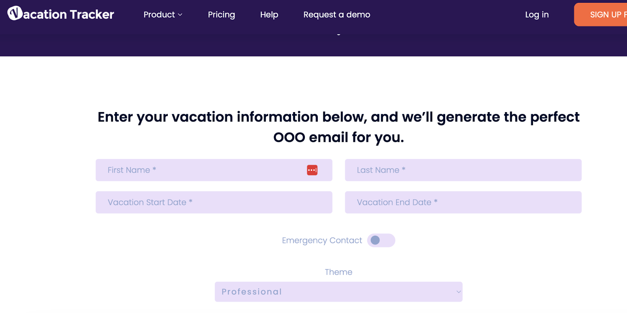Open the Theme dropdown showing Professional
The image size is (627, 314).
339,292
